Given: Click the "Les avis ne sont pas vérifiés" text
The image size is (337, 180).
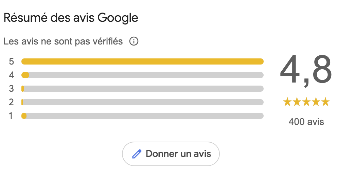Looking at the screenshot, I should coord(63,42).
